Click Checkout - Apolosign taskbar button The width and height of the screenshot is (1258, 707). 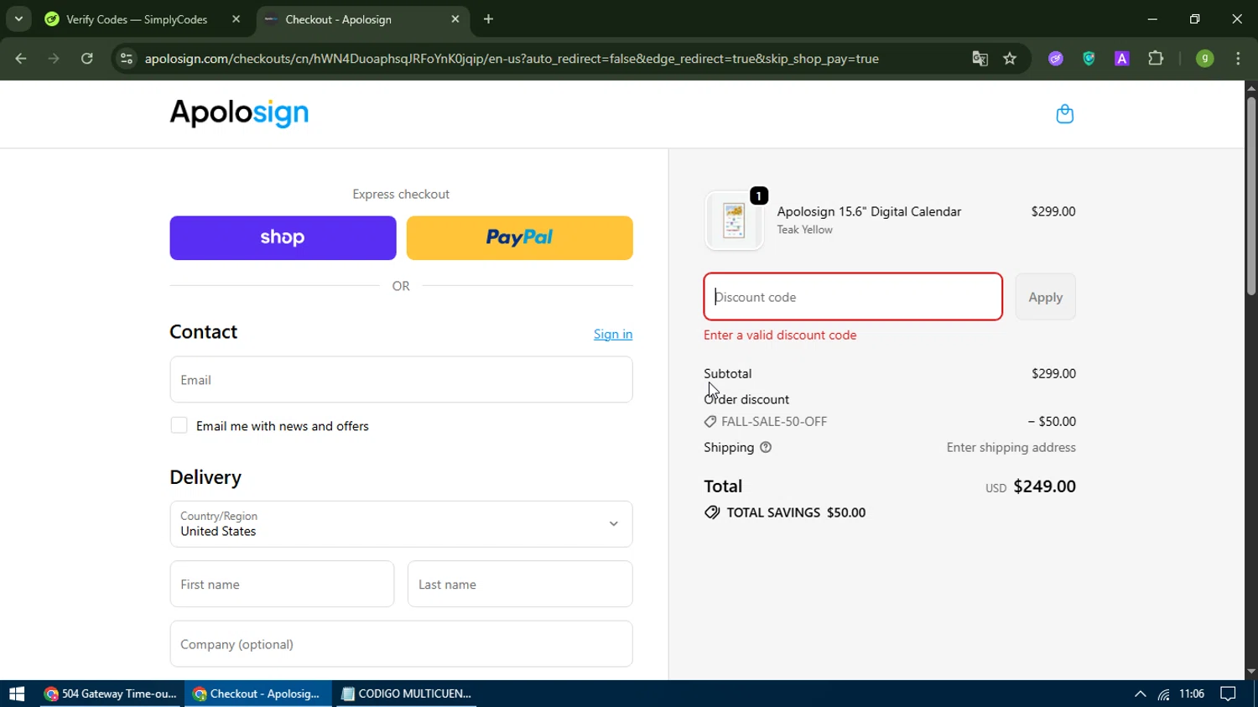[x=257, y=694]
